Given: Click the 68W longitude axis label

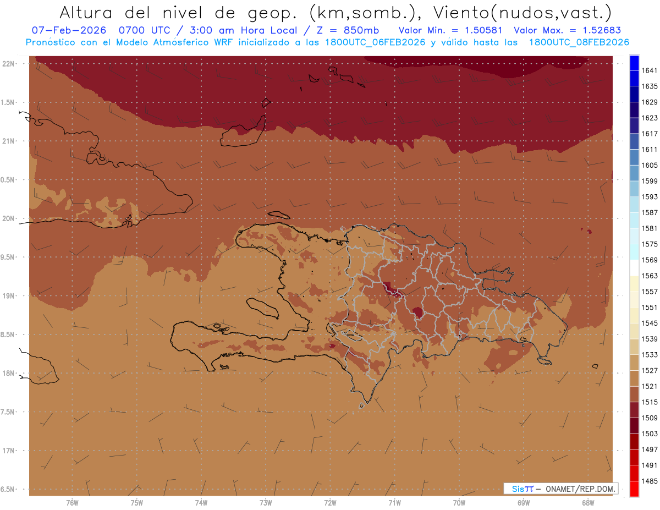Looking at the screenshot, I should pyautogui.click(x=588, y=503).
